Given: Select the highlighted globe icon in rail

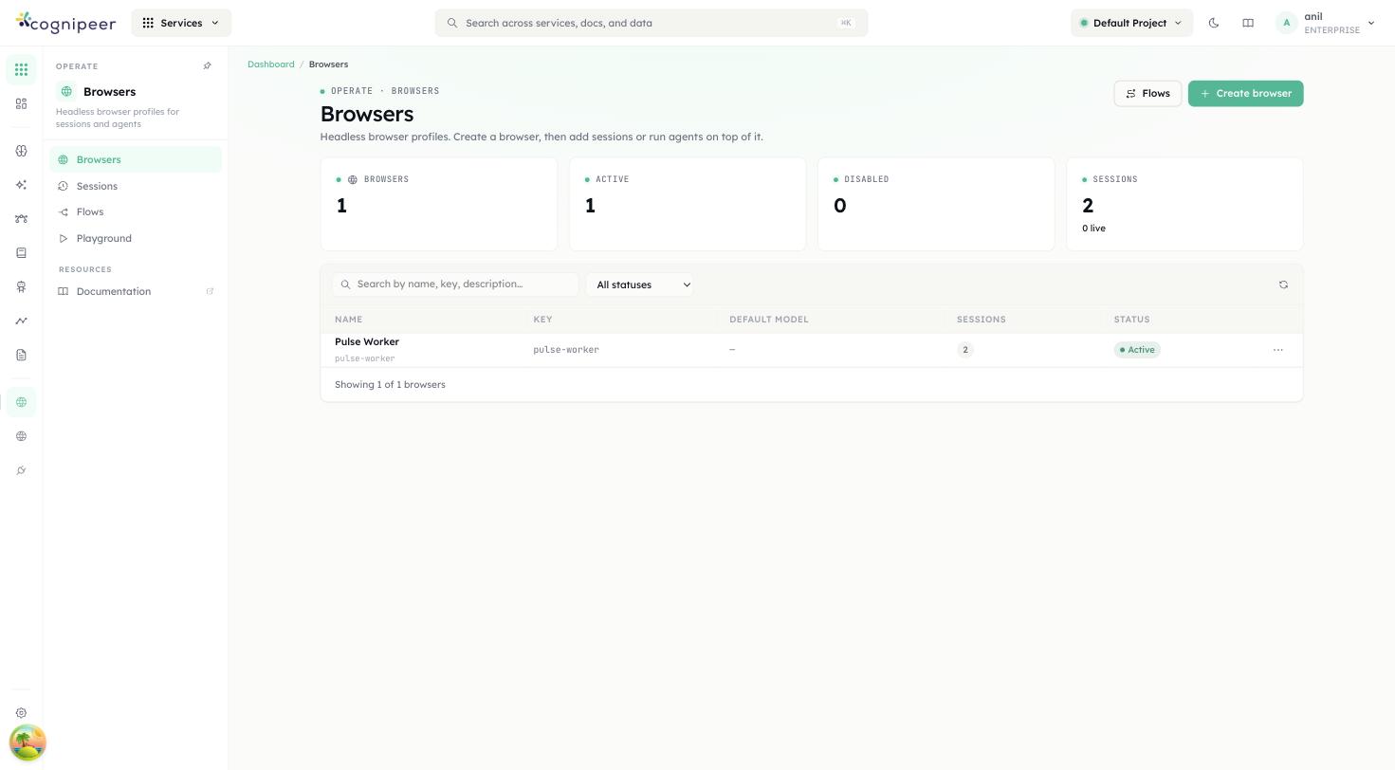Looking at the screenshot, I should click(21, 402).
